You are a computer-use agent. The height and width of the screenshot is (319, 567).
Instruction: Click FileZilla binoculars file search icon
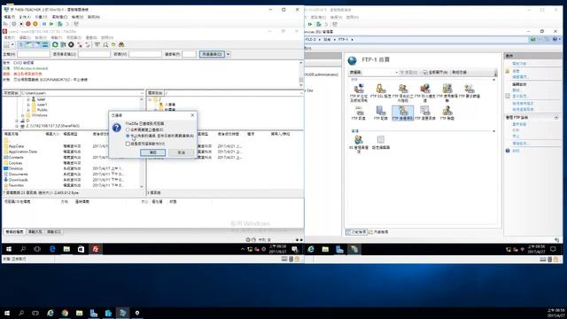pos(121,44)
